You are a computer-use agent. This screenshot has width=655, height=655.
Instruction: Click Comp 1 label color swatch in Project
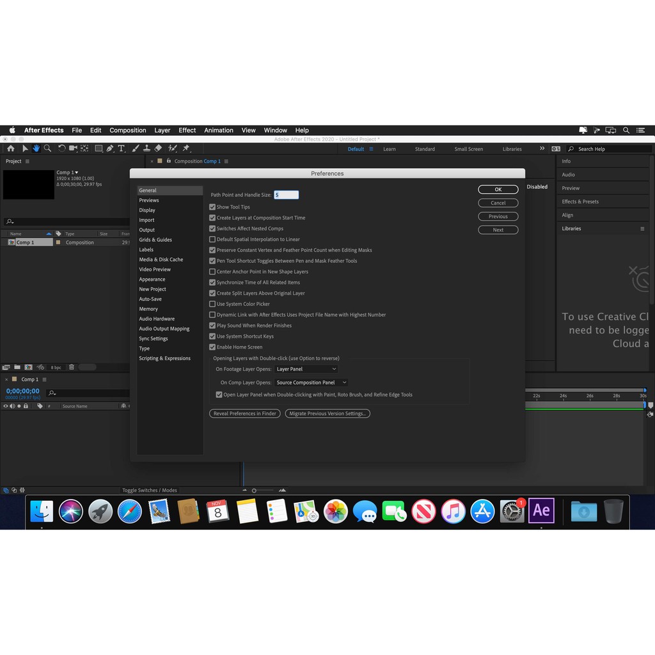(x=58, y=242)
